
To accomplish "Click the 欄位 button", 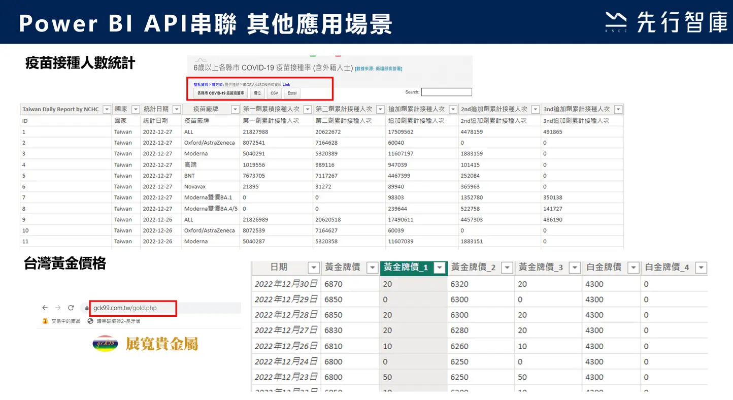I will pos(257,93).
